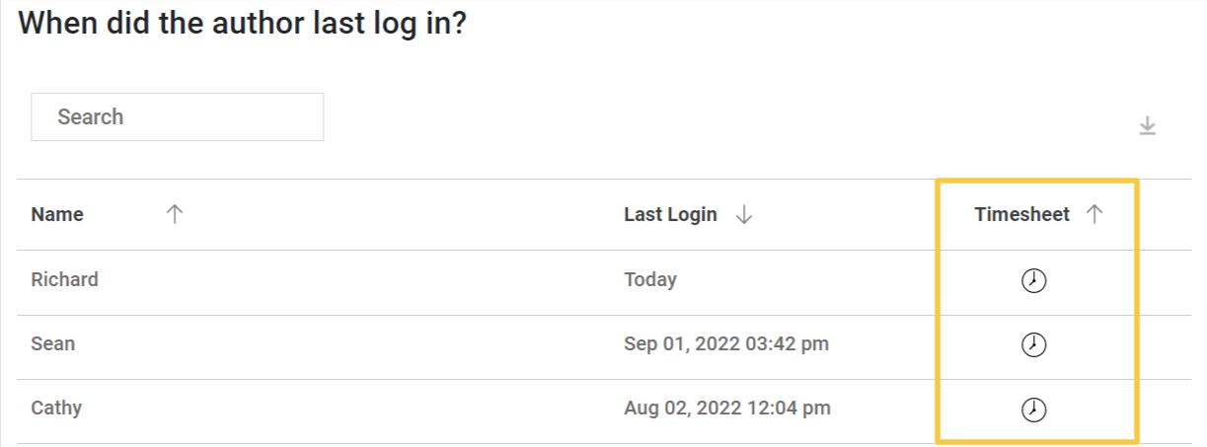Open Cathy's timesheet clock icon

pos(1033,410)
